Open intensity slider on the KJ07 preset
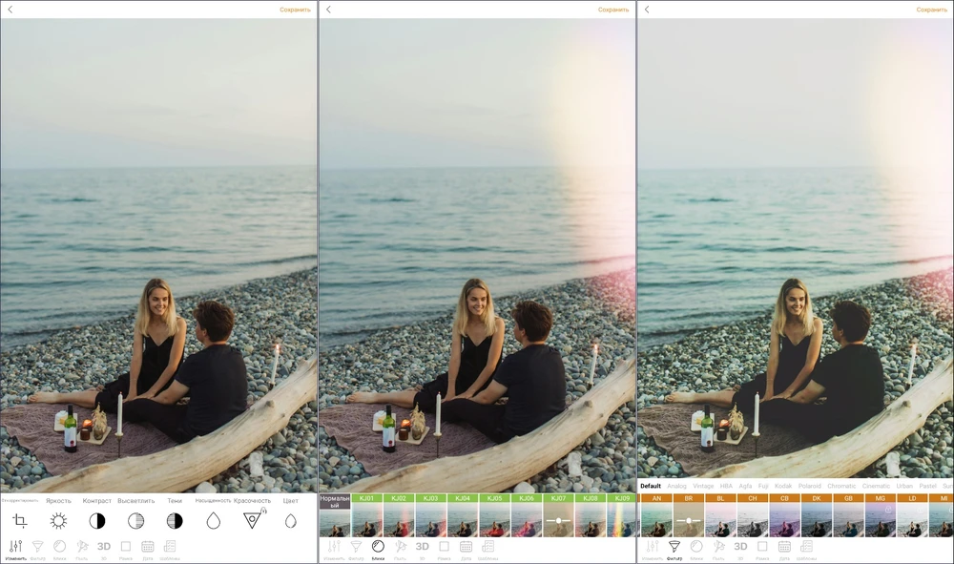Image resolution: width=954 pixels, height=564 pixels. click(x=559, y=521)
